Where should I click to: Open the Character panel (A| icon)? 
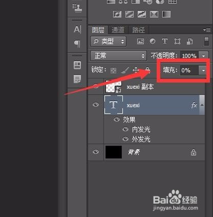[x=77, y=29]
